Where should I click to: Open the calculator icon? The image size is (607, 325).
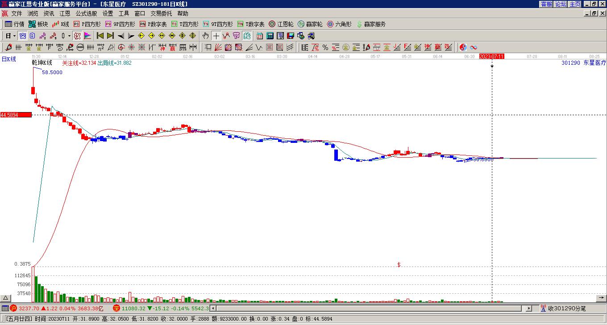click(270, 36)
